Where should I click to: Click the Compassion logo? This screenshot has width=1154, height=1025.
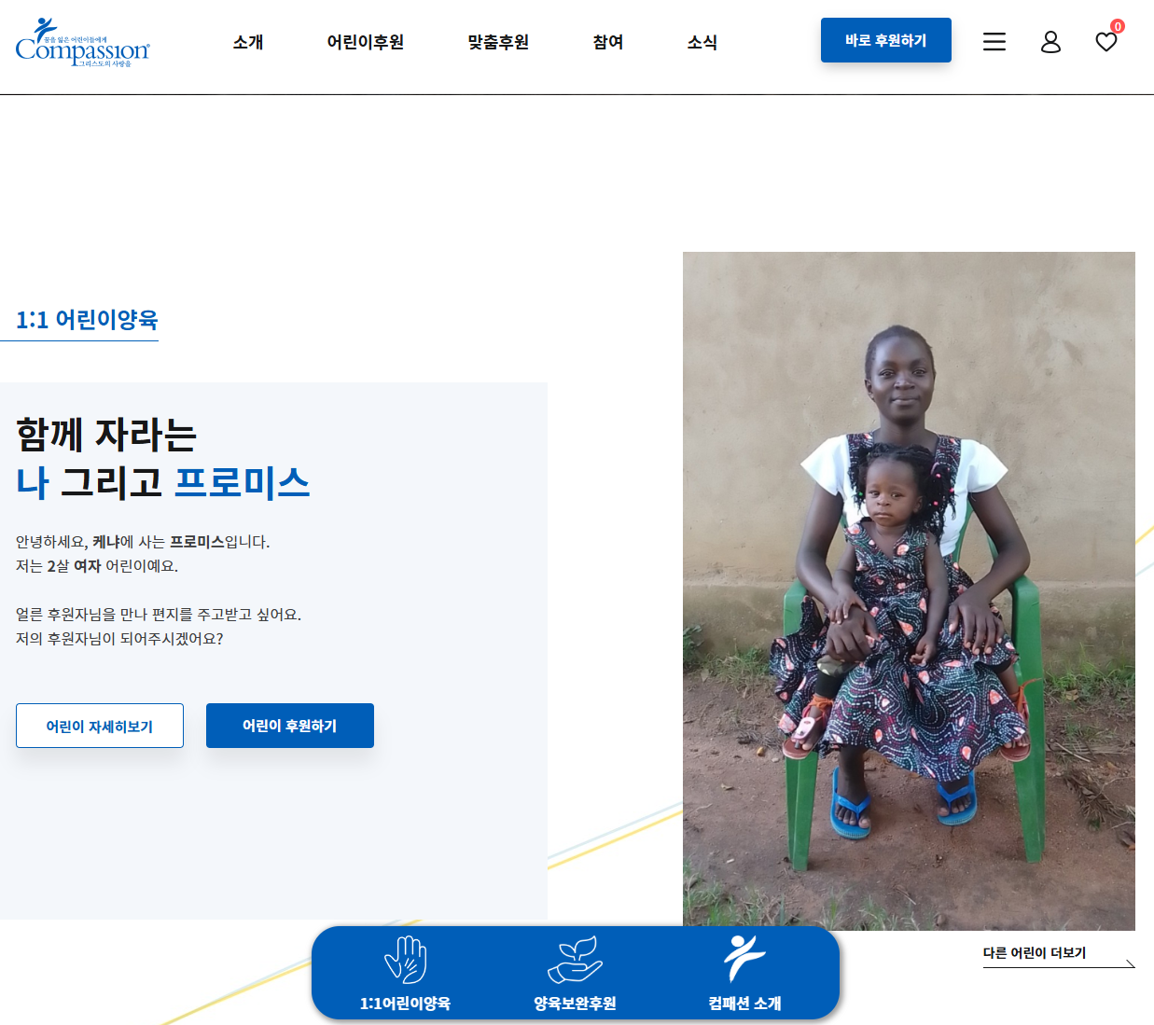pos(82,43)
